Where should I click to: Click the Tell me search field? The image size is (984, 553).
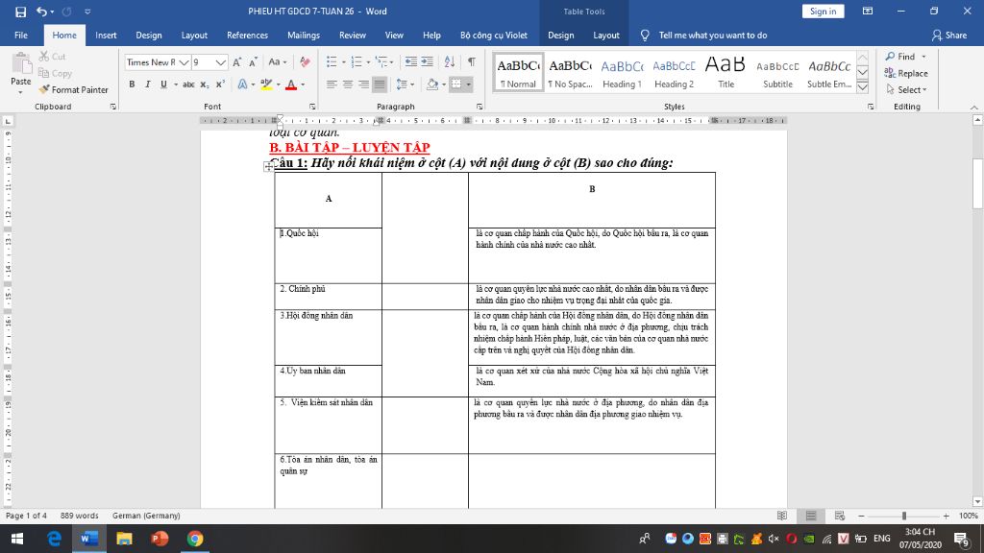click(713, 36)
